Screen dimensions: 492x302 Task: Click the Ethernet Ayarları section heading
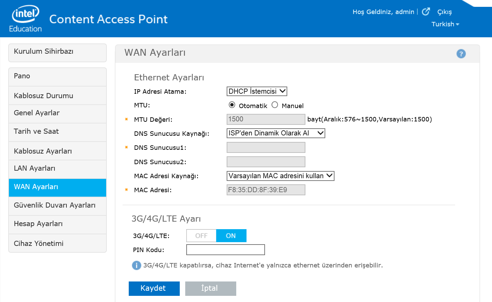pos(169,78)
